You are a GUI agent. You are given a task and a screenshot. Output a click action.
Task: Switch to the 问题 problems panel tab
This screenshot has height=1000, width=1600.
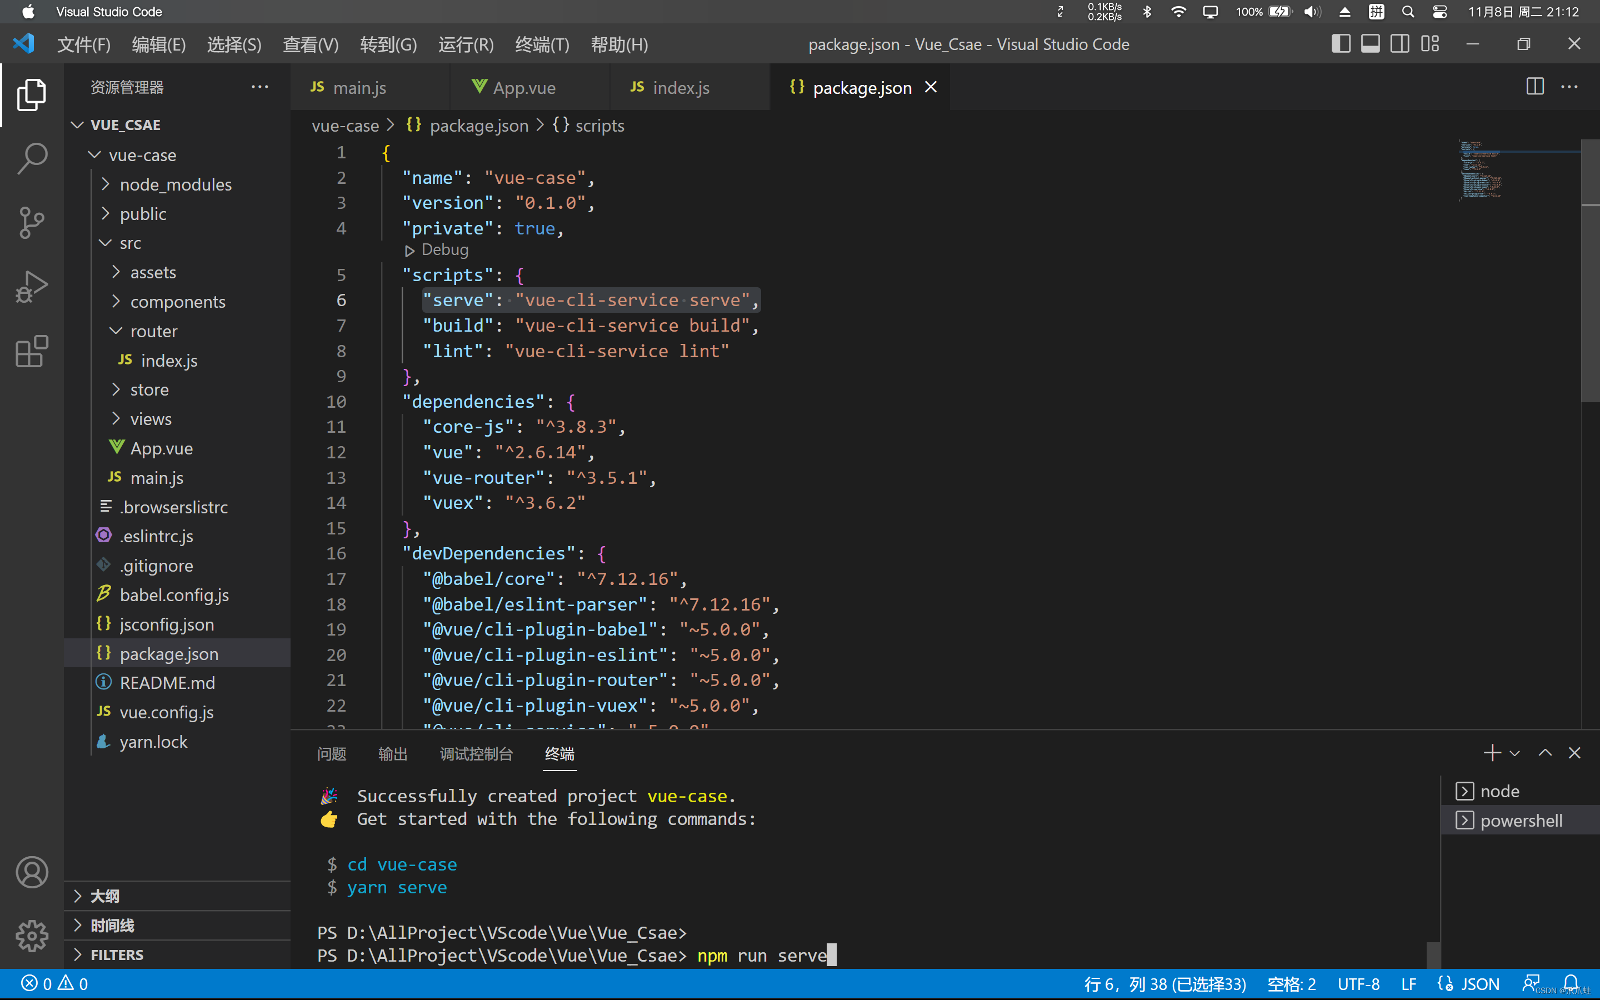click(x=331, y=753)
